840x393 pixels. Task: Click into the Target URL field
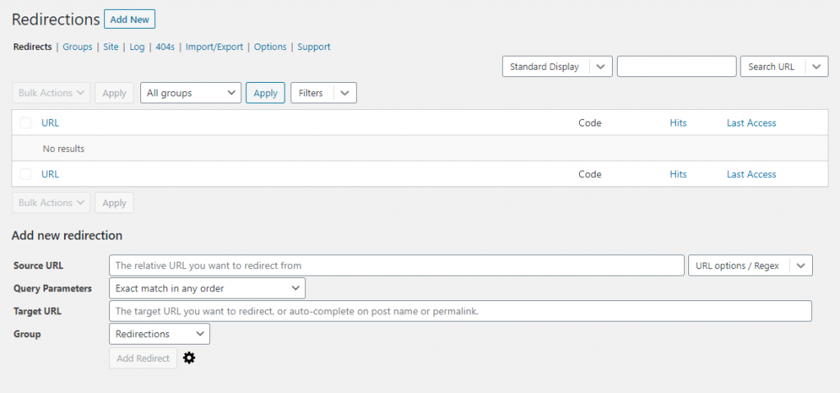tap(461, 311)
